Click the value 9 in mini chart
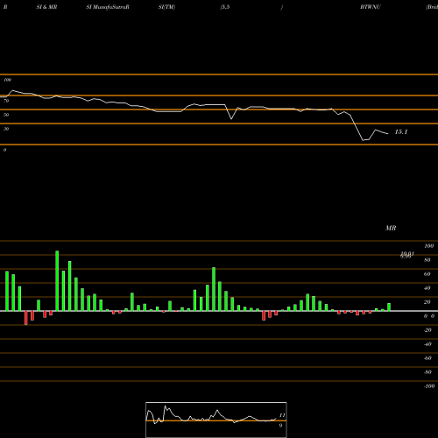Screen dimensions: 438x438 click(280, 426)
